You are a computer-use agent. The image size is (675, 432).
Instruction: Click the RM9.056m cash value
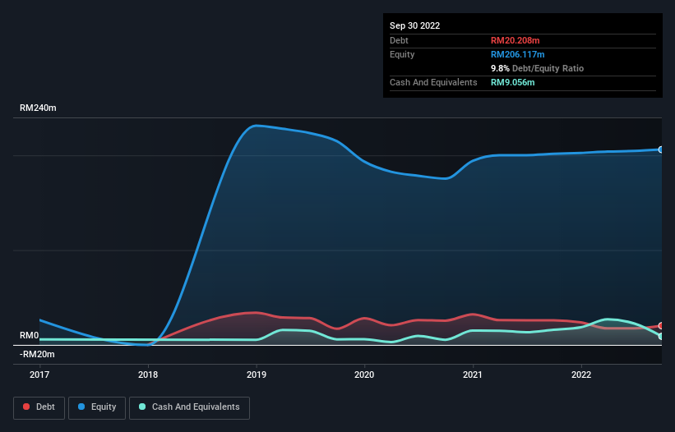click(x=513, y=82)
